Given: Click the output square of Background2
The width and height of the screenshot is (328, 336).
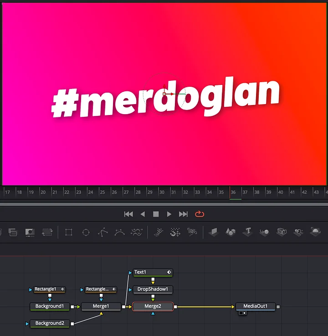Looking at the screenshot, I should pos(72,324).
